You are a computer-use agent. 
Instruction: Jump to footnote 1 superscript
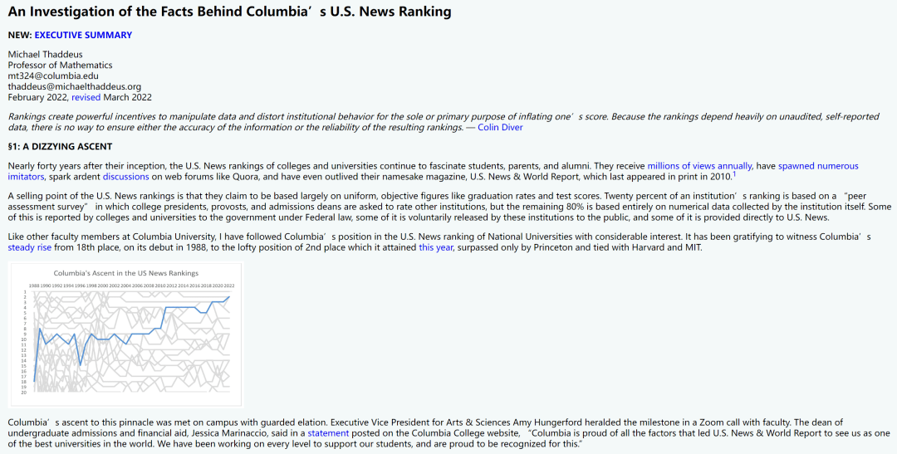click(734, 174)
